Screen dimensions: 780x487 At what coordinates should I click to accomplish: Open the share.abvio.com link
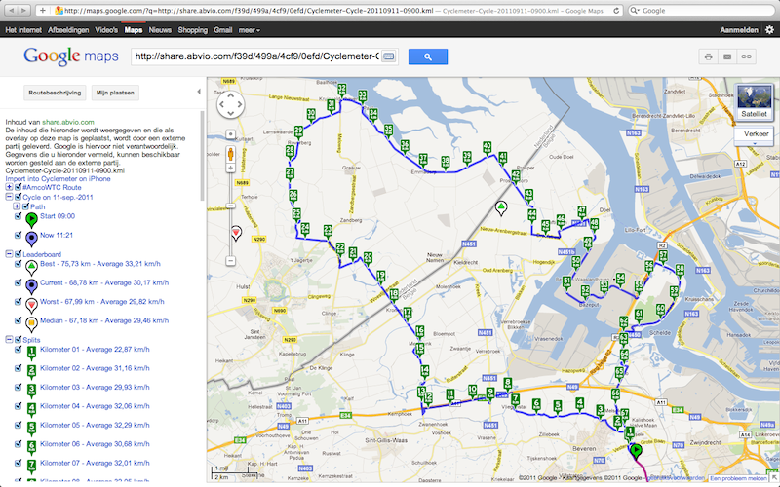tap(68, 122)
